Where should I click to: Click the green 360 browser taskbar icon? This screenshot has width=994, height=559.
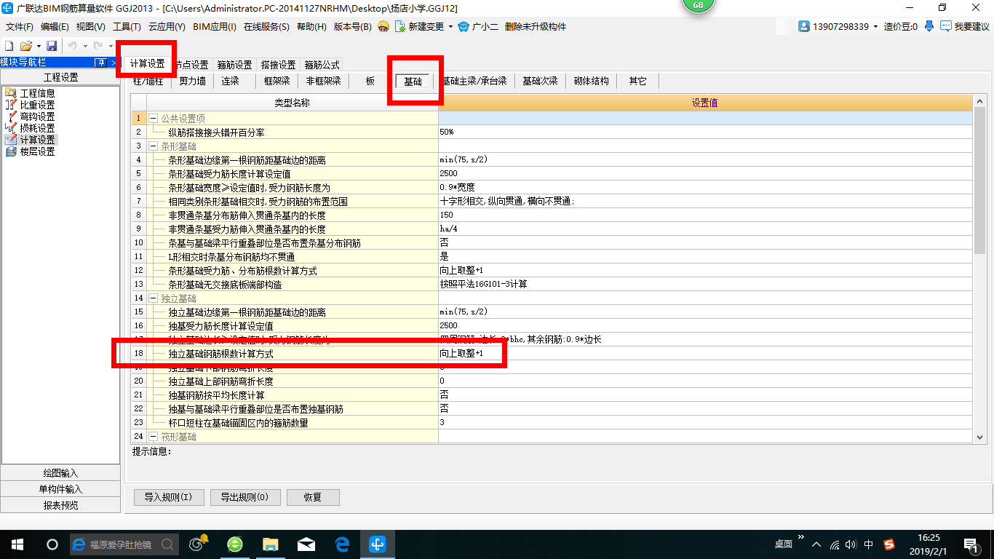coord(235,544)
